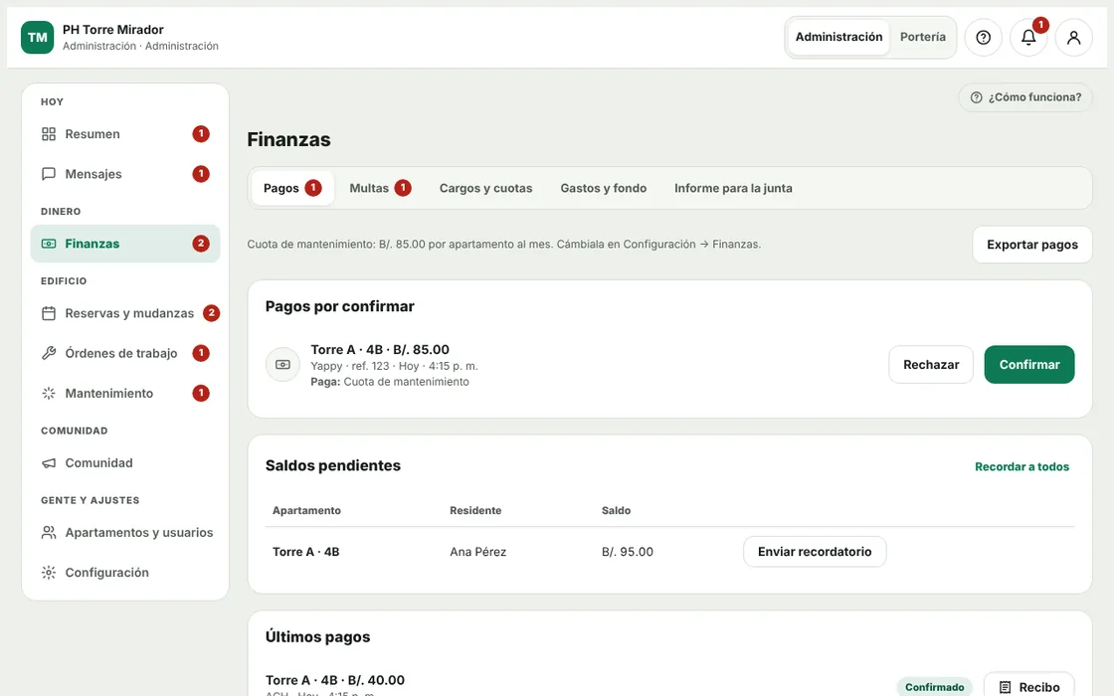Click Torre A · 4B in Saldos pendientes table
Viewport: 1114px width, 696px height.
(x=306, y=552)
